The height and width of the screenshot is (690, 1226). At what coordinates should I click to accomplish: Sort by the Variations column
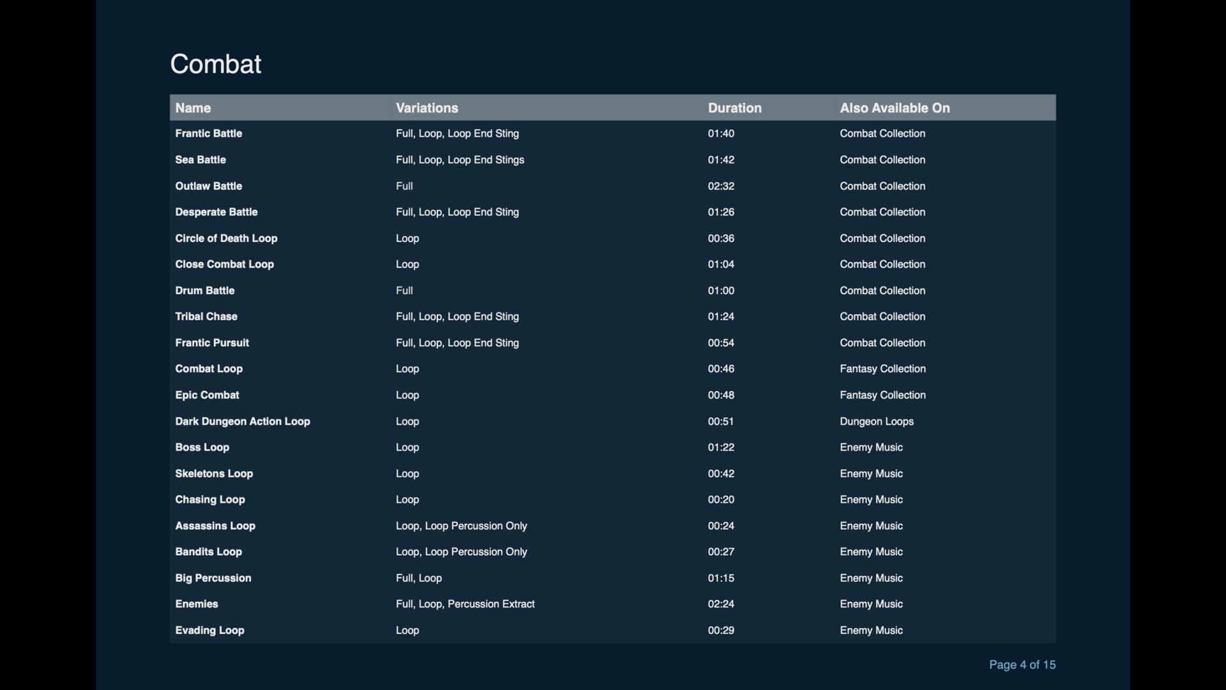coord(427,108)
